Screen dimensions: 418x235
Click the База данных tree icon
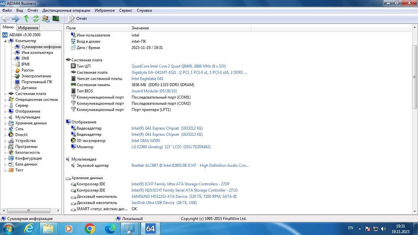(x=11, y=164)
